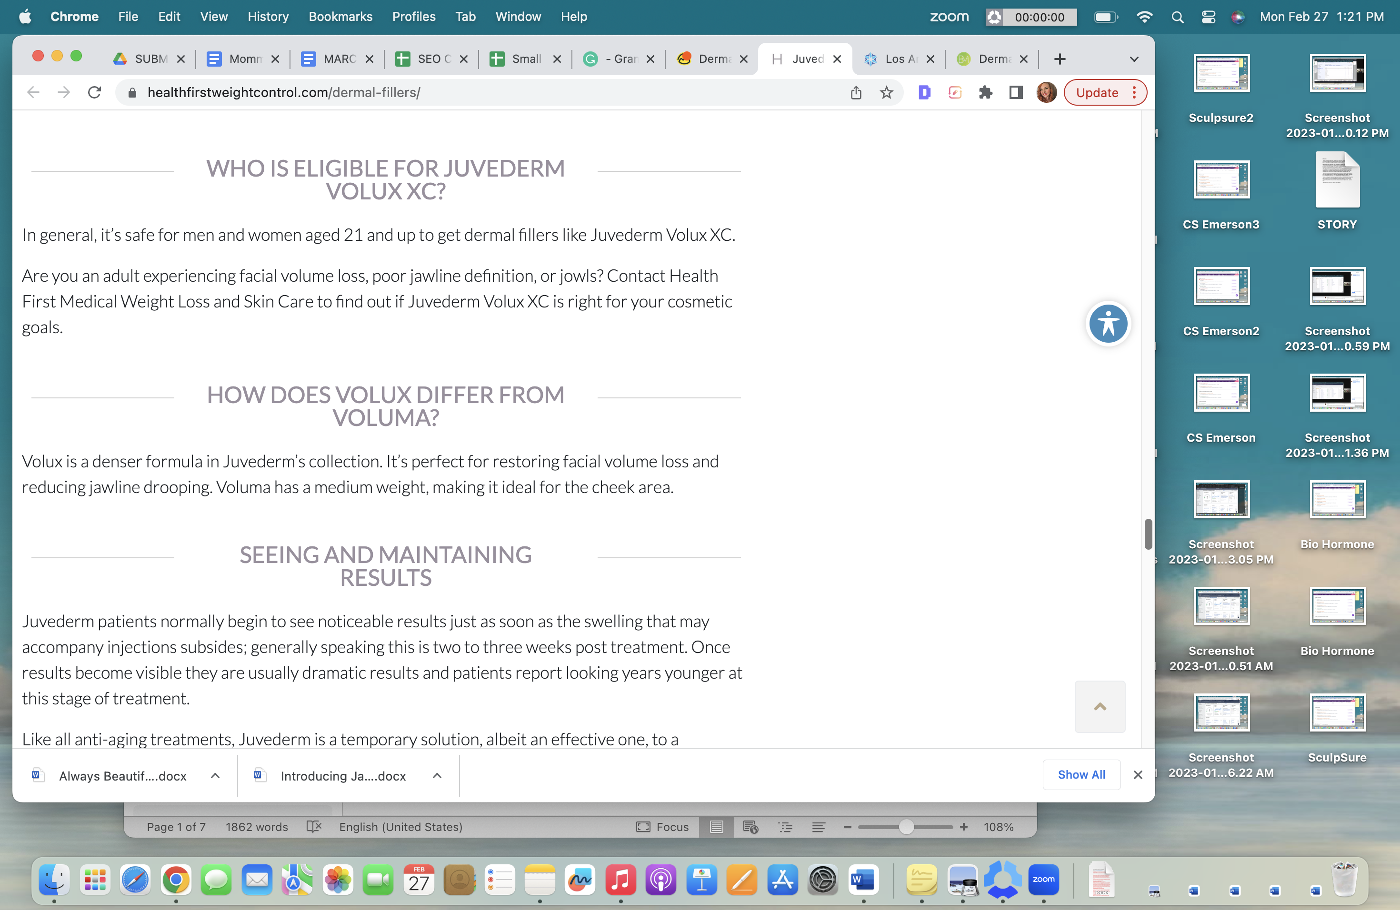
Task: Click Show All downloads
Action: pos(1081,774)
